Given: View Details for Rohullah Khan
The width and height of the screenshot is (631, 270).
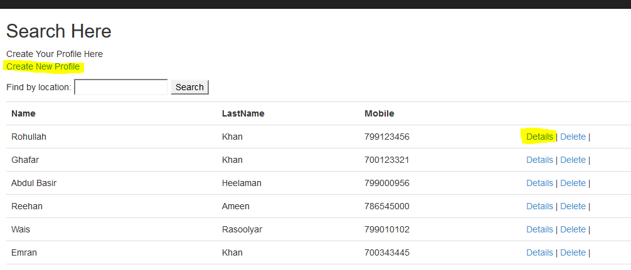Looking at the screenshot, I should point(539,137).
